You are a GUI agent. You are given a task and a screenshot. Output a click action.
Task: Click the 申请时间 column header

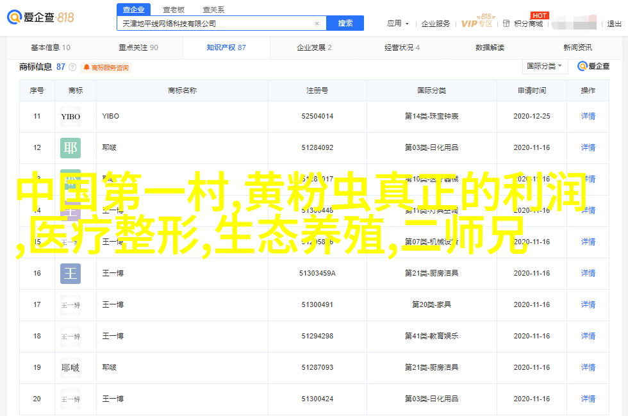532,90
